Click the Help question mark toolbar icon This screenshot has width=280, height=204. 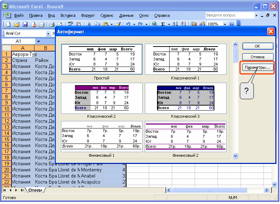click(232, 24)
